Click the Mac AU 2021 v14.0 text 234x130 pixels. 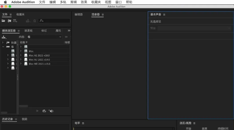click(x=40, y=59)
